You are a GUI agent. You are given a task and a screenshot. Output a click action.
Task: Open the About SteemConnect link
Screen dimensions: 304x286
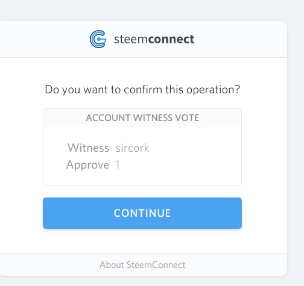click(x=142, y=265)
